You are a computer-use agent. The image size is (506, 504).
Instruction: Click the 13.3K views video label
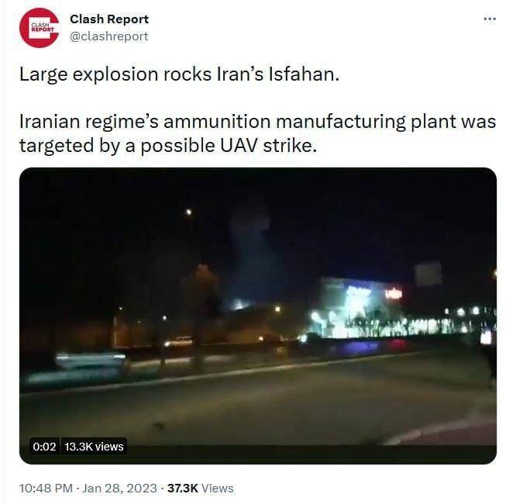[94, 446]
